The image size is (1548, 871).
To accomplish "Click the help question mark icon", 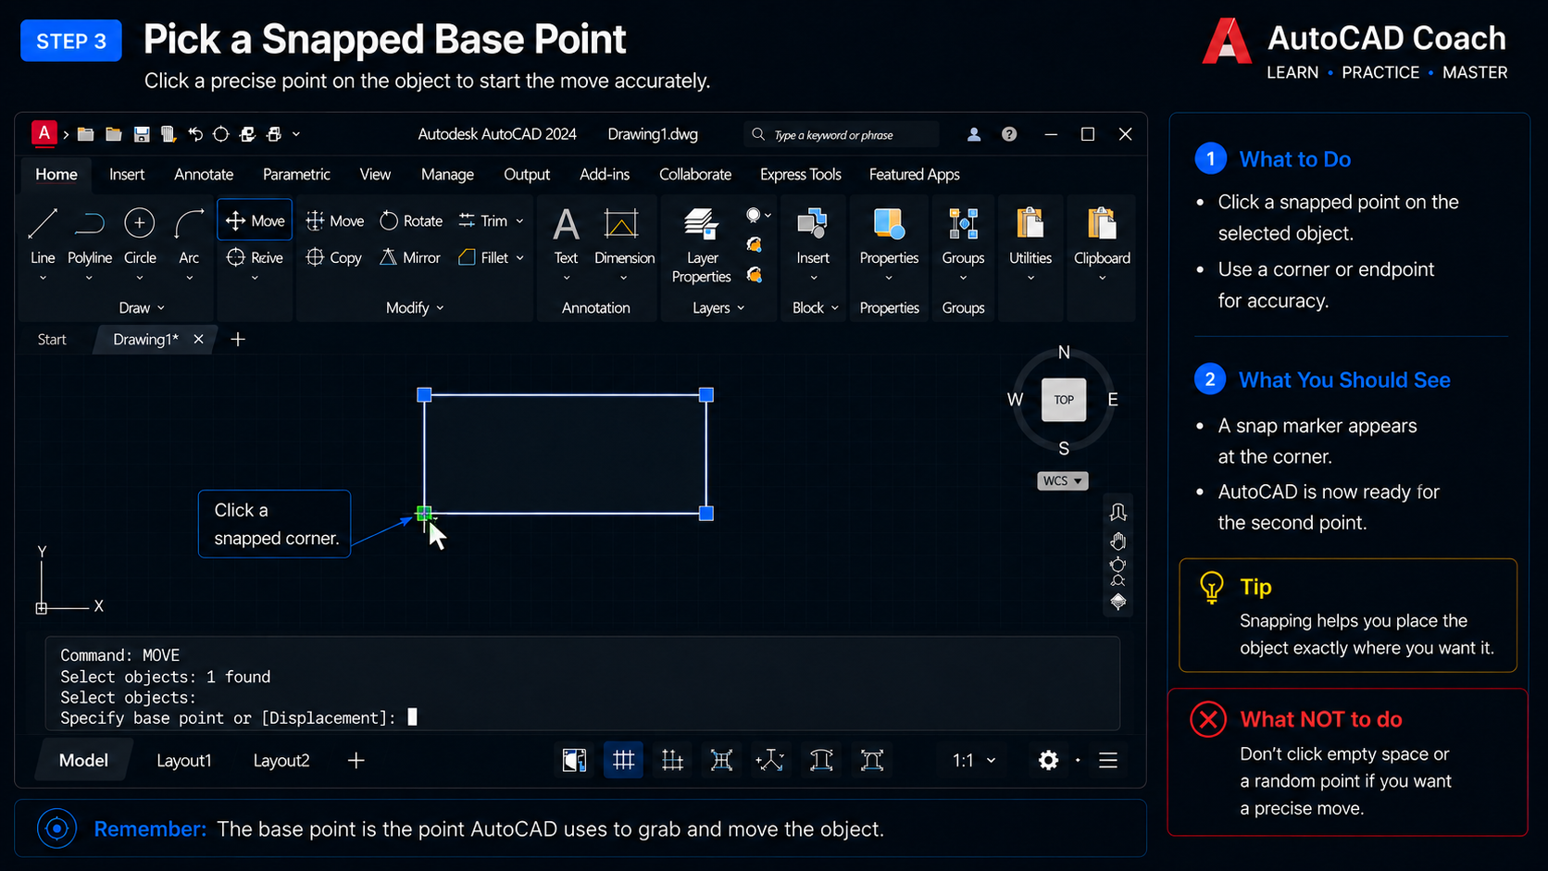I will [1009, 134].
